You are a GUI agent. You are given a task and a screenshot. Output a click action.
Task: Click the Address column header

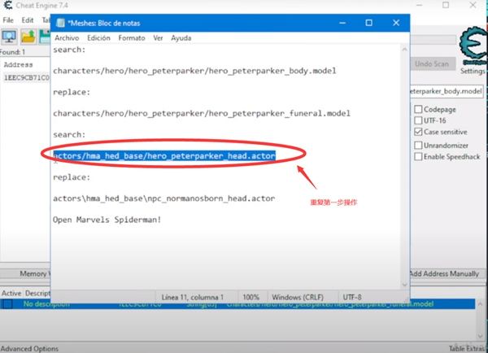pyautogui.click(x=18, y=65)
